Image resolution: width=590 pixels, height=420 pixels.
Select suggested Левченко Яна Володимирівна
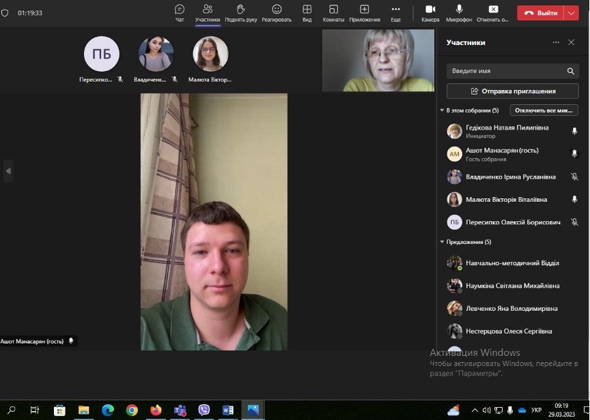tap(512, 308)
